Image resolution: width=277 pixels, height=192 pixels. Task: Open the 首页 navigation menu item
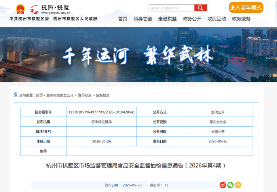point(123,19)
